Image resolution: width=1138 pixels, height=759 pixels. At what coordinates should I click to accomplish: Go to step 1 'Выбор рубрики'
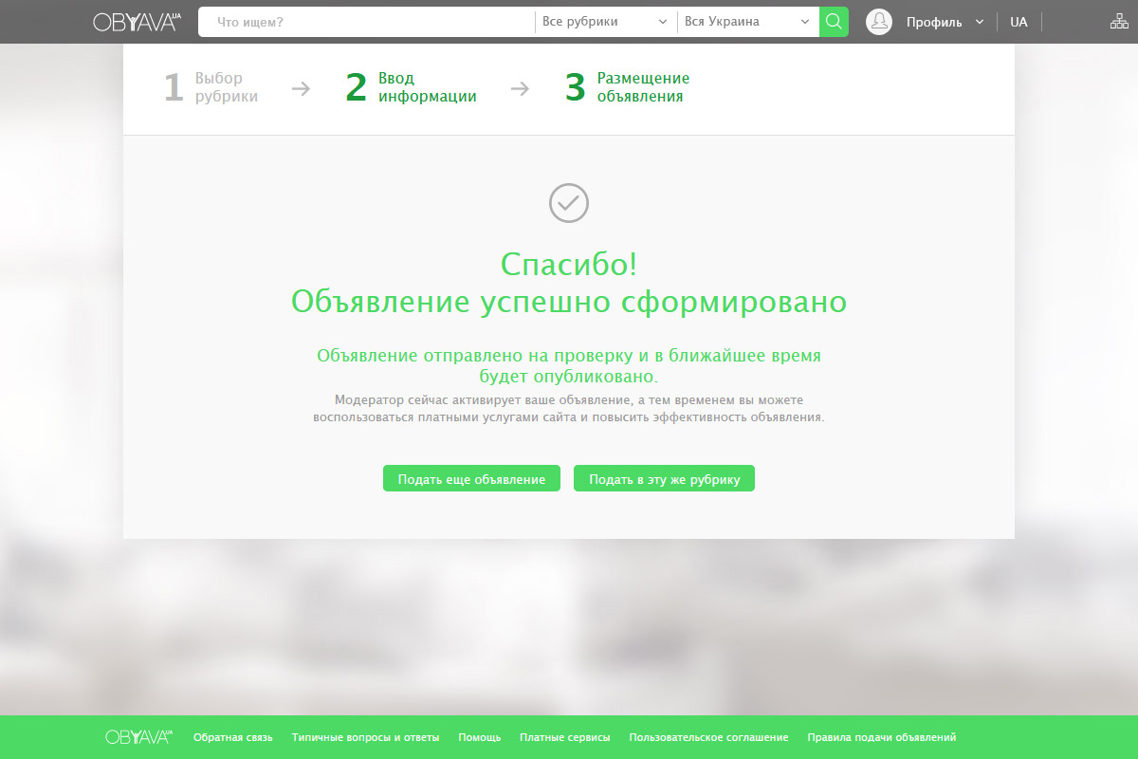[x=211, y=87]
